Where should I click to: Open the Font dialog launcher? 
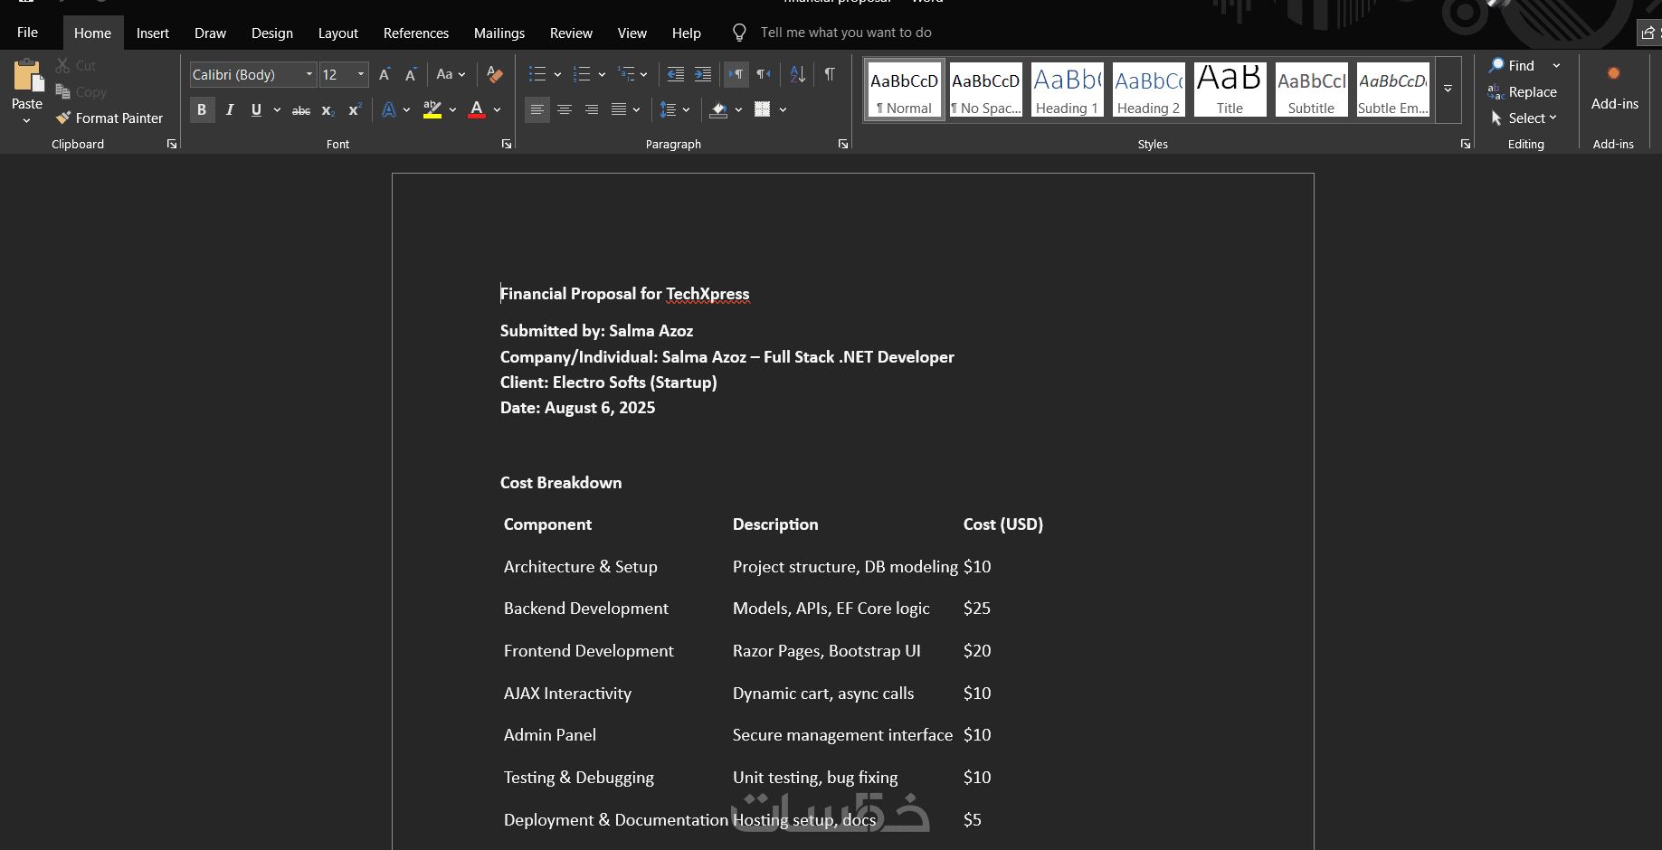click(507, 145)
